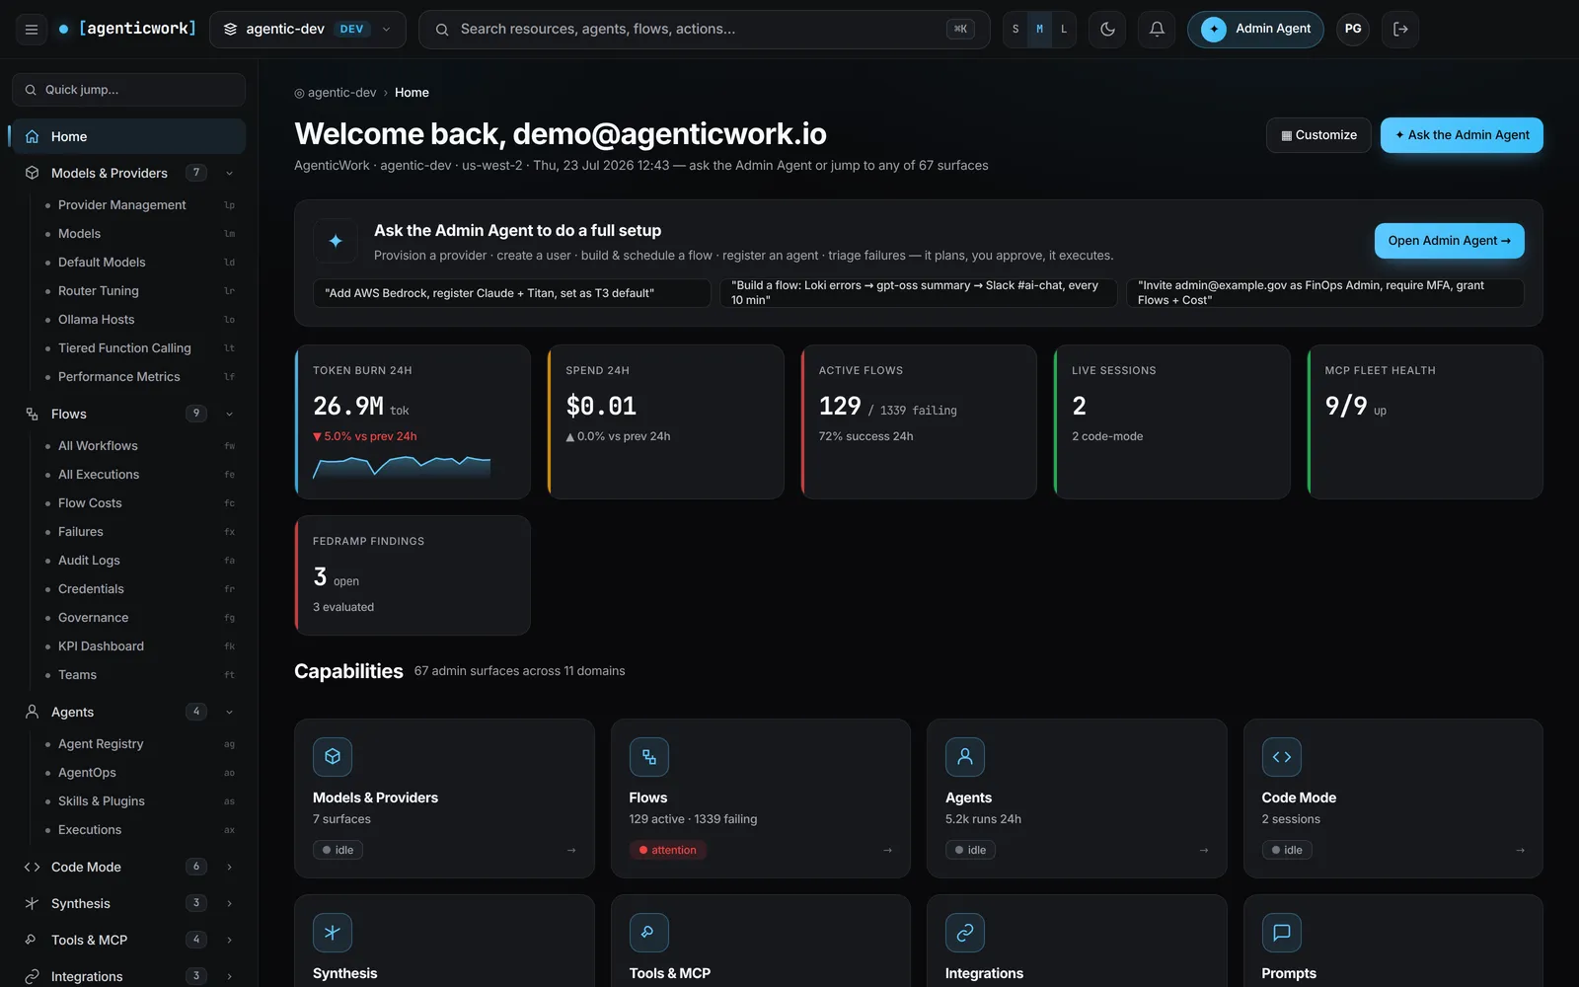Viewport: 1579px width, 987px height.
Task: Click the attention badge on Flows card
Action: coord(667,851)
